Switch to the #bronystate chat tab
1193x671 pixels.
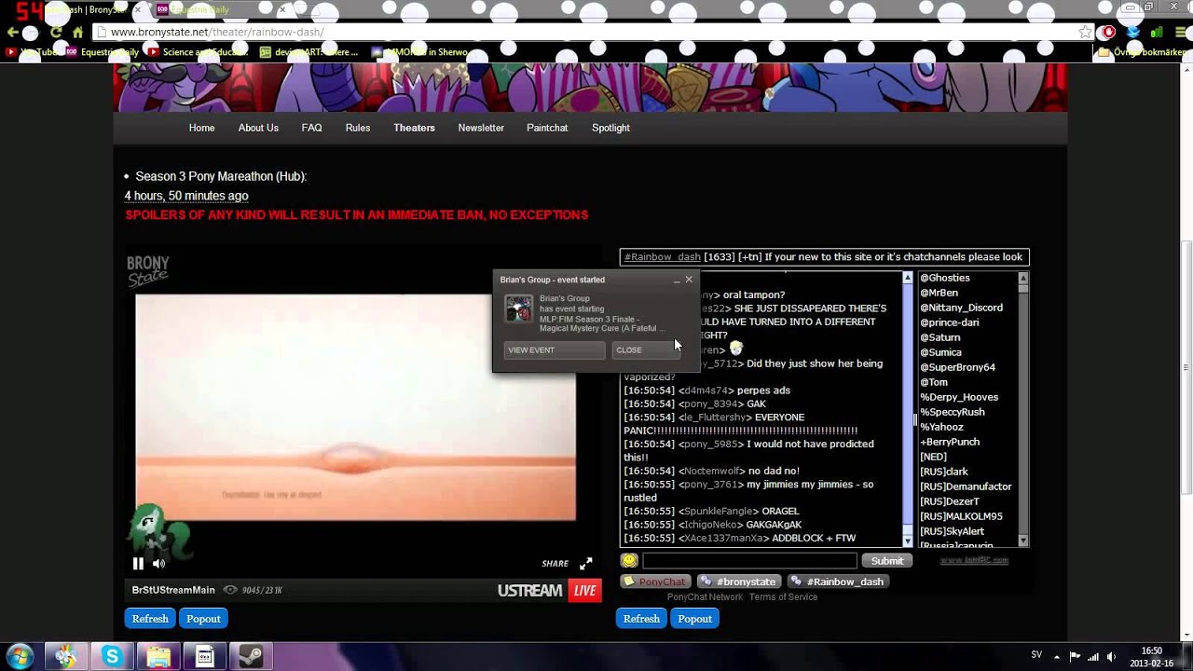point(739,582)
